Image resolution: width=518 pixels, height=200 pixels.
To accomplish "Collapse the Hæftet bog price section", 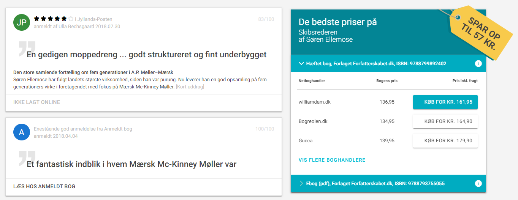I will pyautogui.click(x=301, y=64).
